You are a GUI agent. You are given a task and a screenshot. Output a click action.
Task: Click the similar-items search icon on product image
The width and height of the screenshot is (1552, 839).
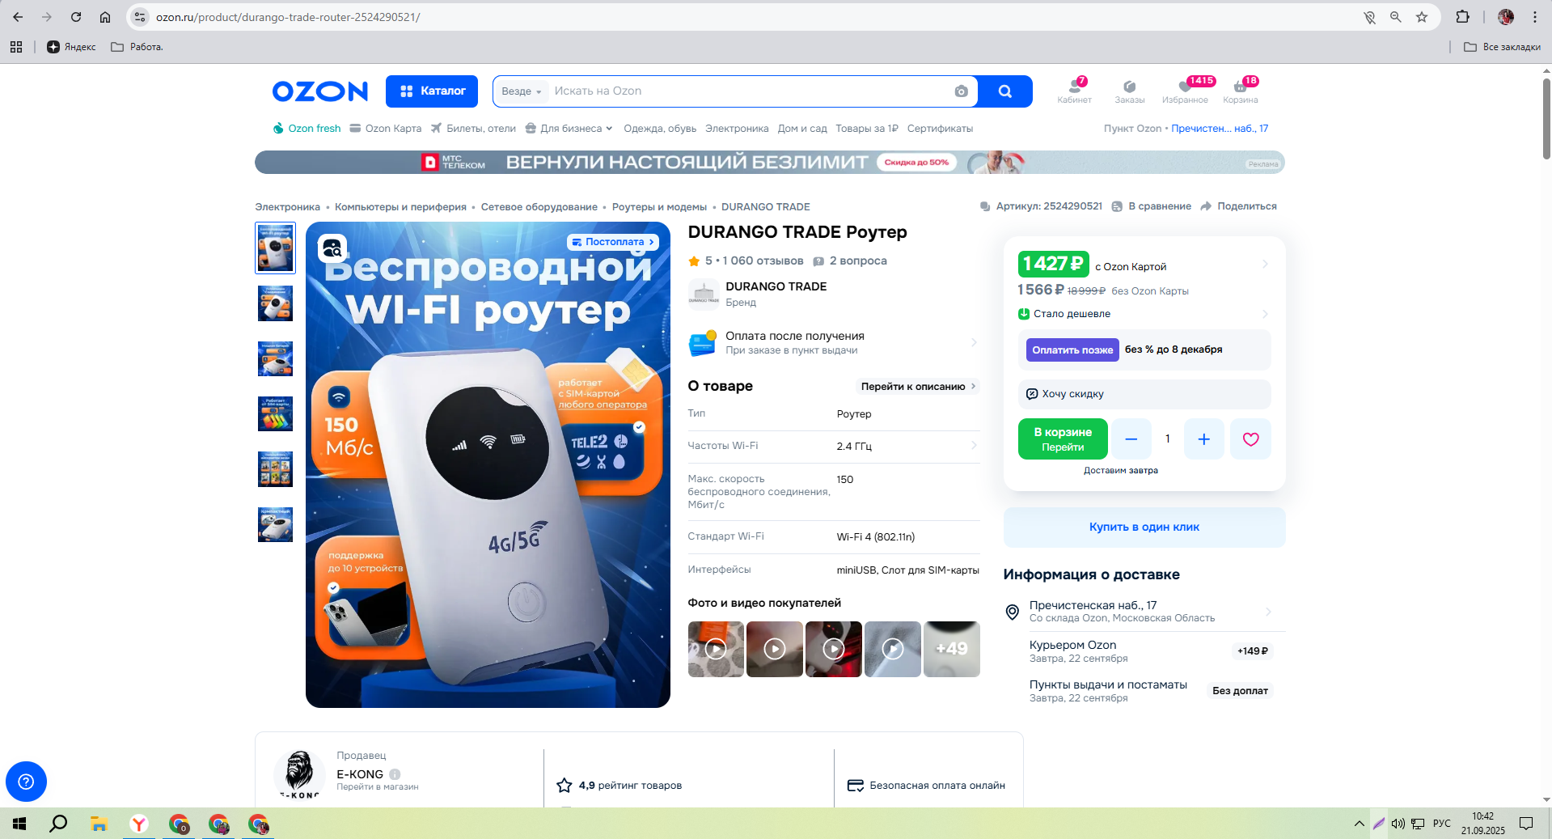(332, 249)
